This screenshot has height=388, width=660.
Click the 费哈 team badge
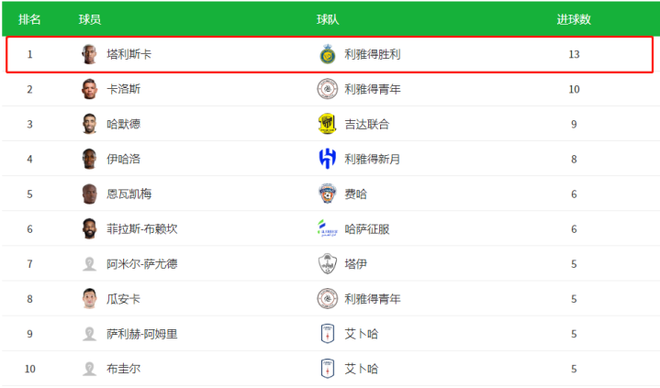(x=328, y=194)
